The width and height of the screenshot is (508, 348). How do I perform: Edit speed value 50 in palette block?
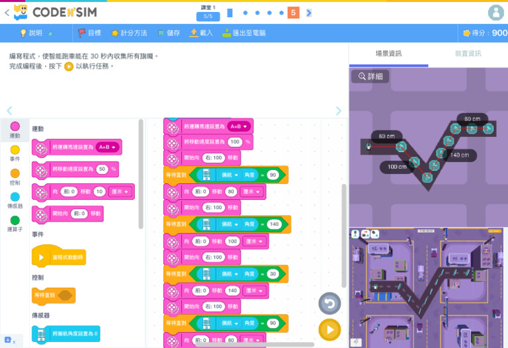click(102, 169)
